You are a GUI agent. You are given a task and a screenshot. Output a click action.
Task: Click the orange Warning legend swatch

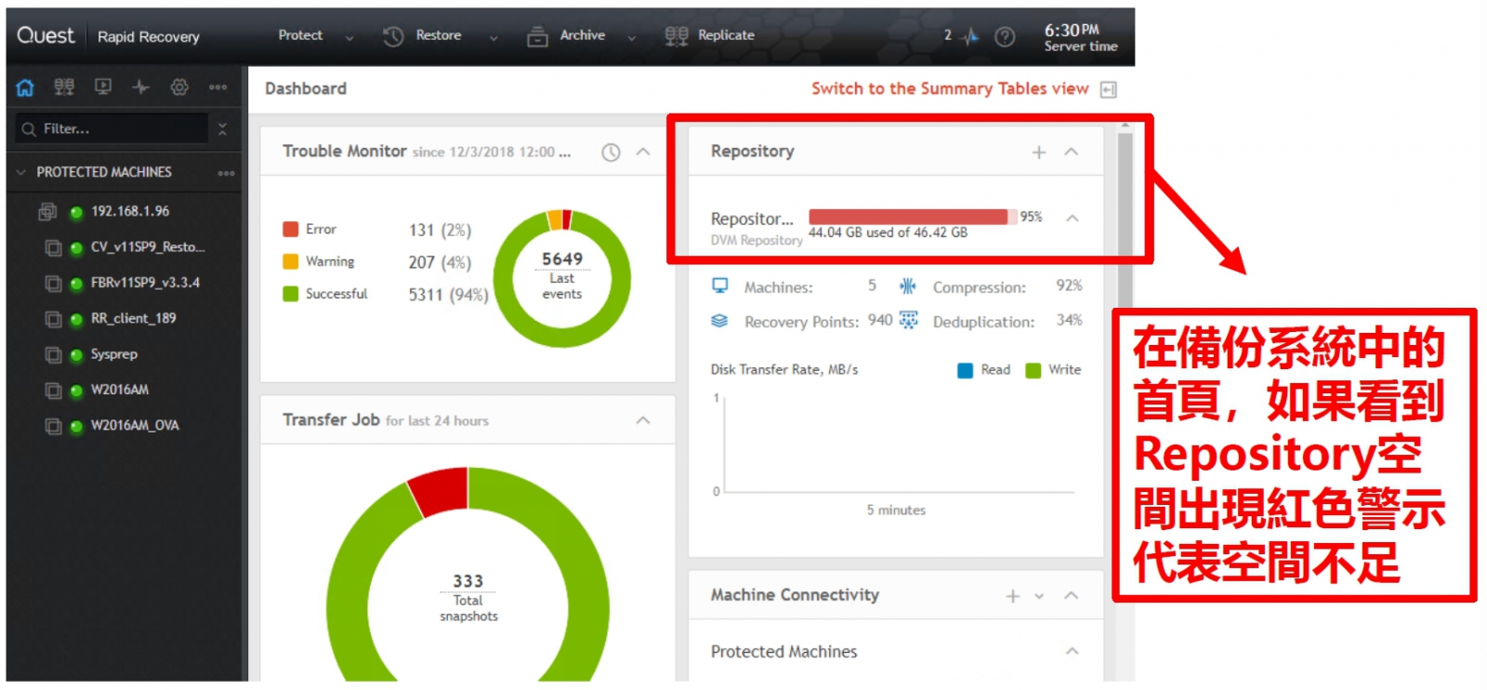click(291, 261)
